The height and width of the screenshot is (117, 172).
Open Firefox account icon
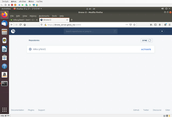point(160,25)
